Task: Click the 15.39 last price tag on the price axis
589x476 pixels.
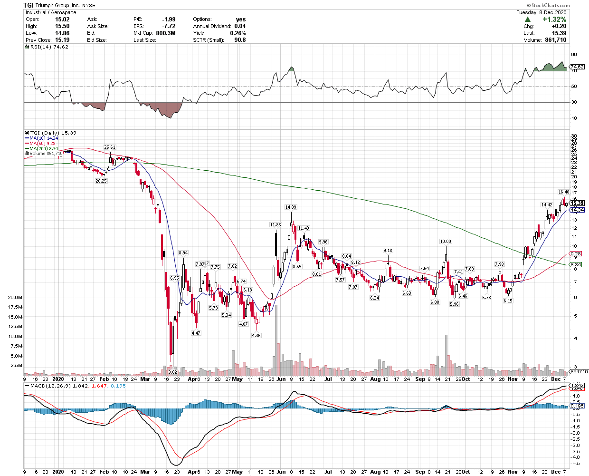Action: (x=577, y=204)
